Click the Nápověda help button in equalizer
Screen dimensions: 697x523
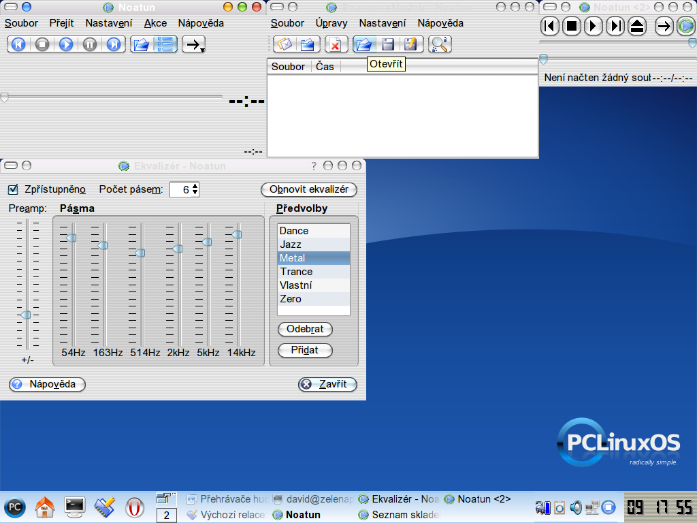click(x=47, y=384)
